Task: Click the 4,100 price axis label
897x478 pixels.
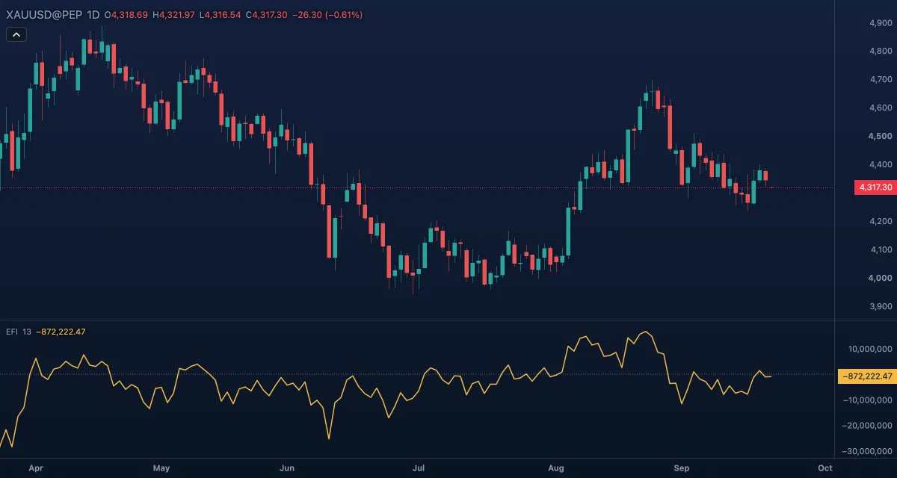Action: click(881, 250)
